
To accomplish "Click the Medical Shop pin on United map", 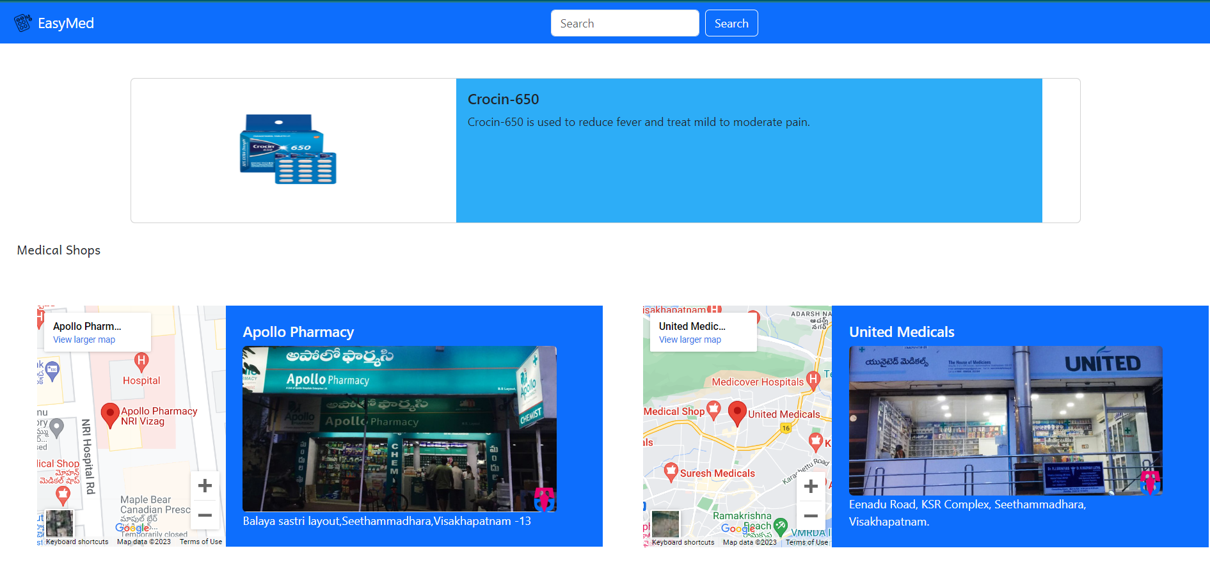I will click(x=713, y=410).
